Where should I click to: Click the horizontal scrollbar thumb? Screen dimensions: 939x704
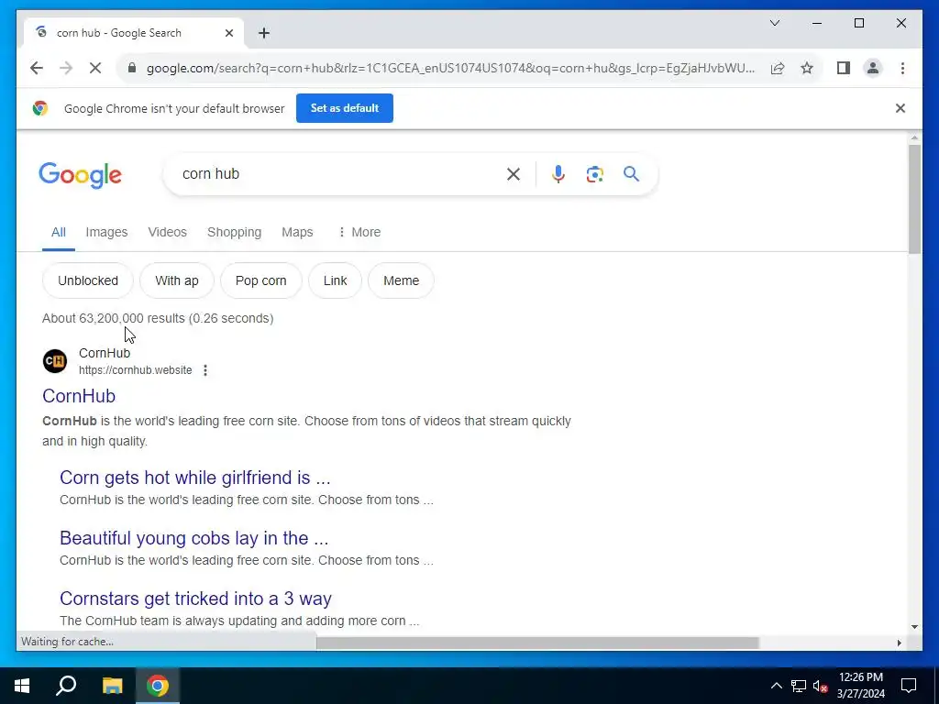tap(537, 643)
